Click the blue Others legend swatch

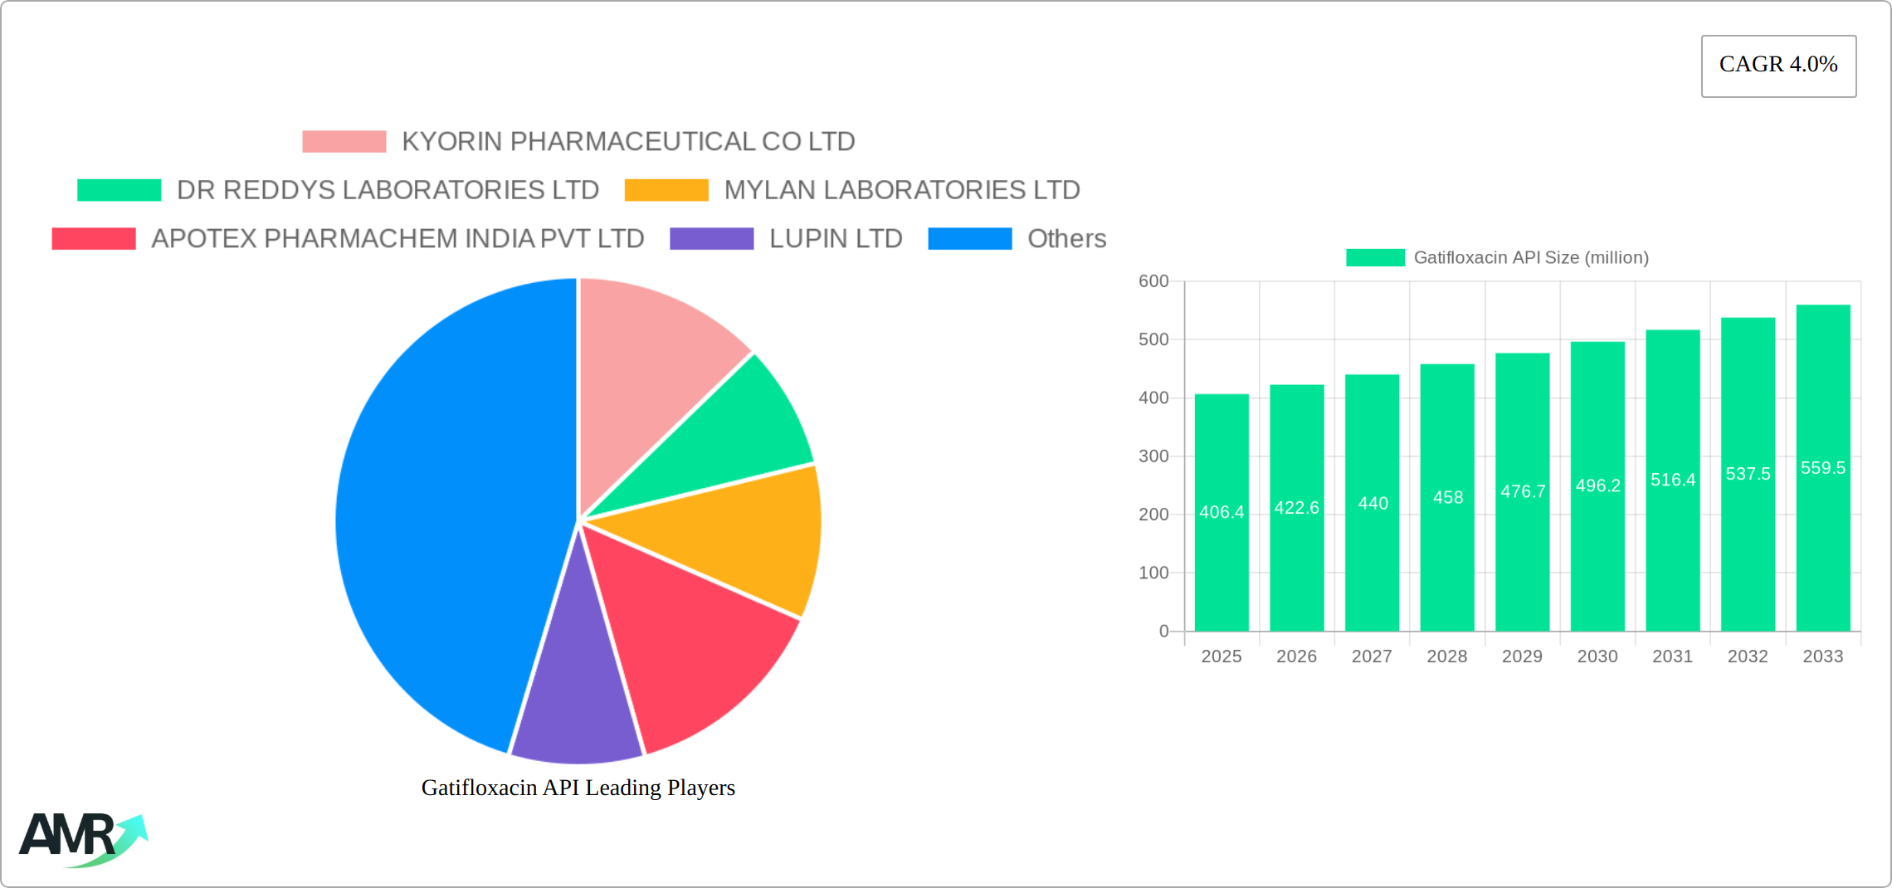(968, 239)
